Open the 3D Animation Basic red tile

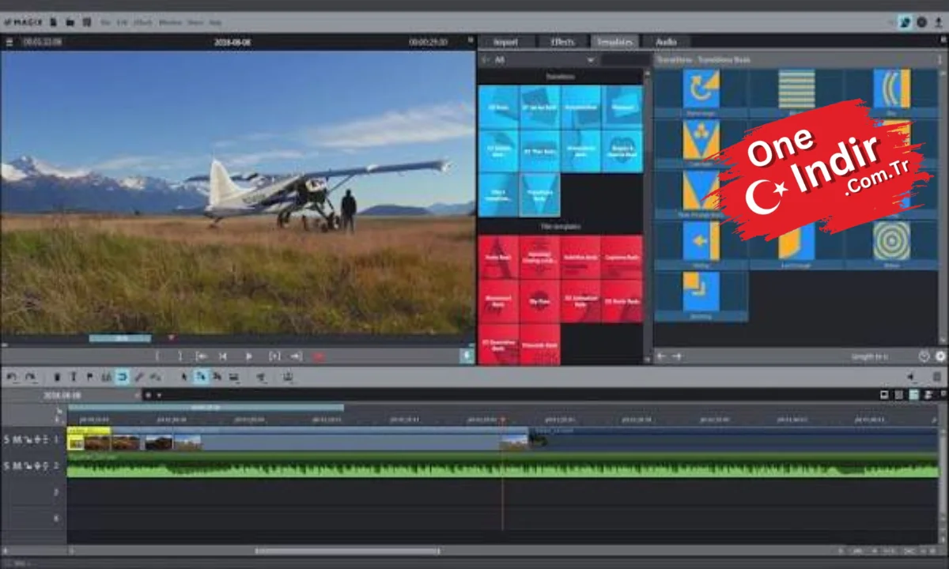tap(580, 301)
